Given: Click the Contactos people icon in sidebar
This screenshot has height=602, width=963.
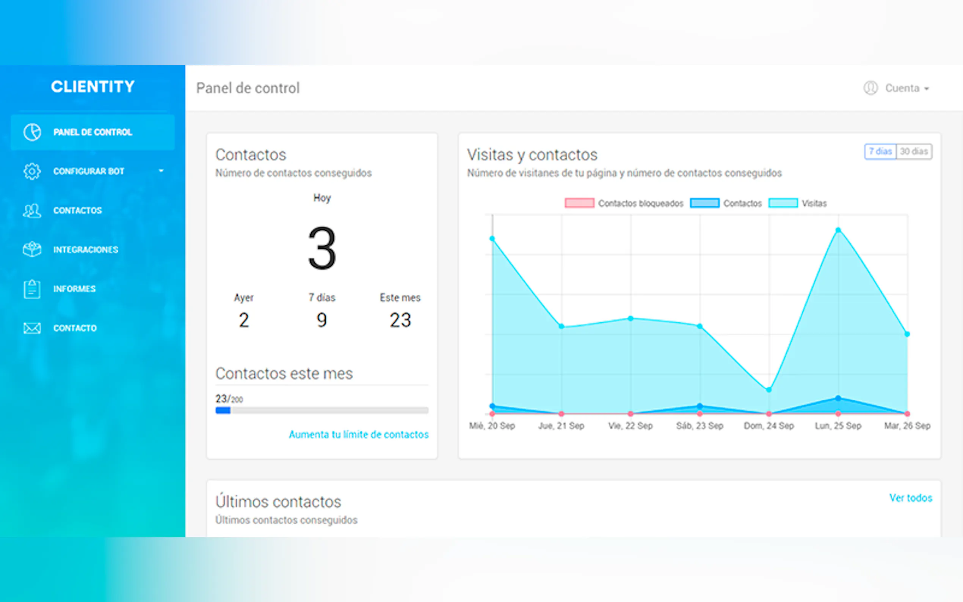Looking at the screenshot, I should click(32, 210).
